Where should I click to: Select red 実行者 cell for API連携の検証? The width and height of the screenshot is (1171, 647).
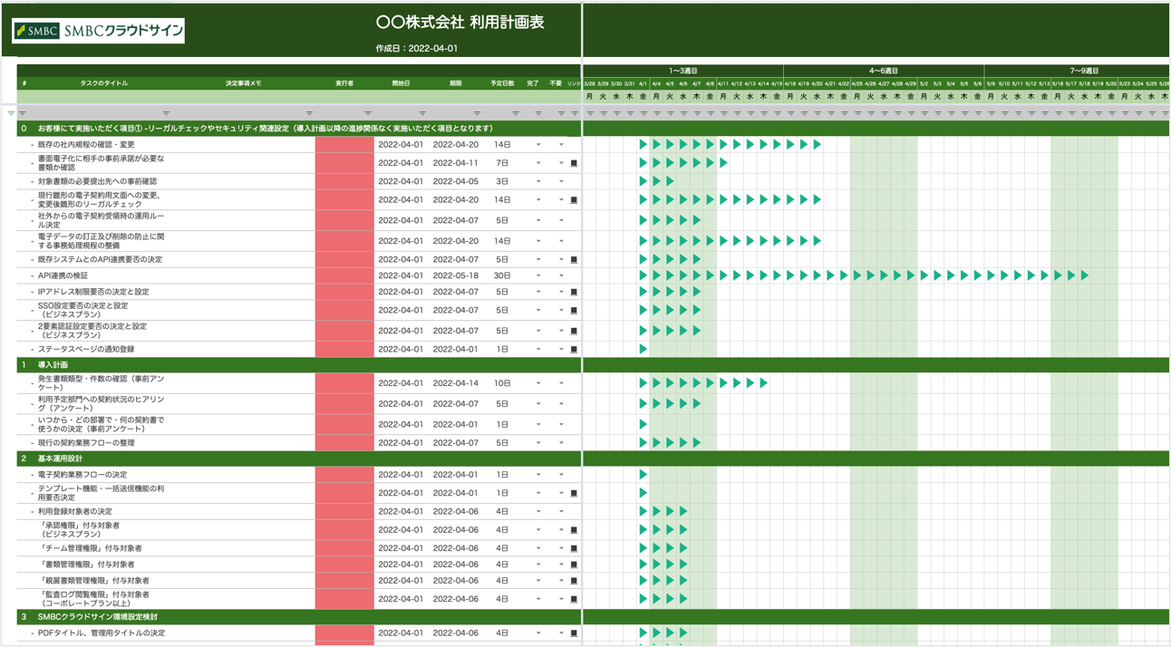[x=344, y=275]
